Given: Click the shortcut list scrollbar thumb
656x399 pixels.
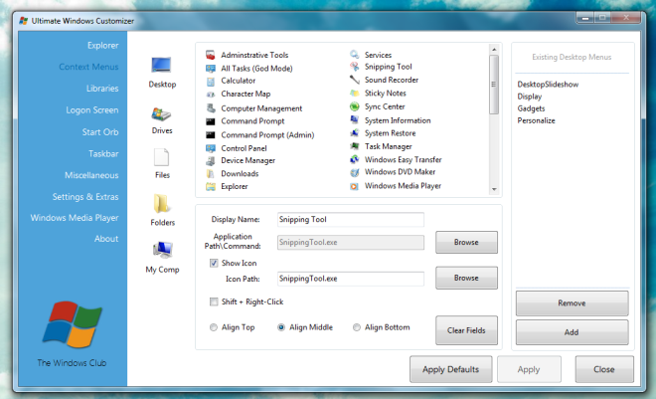Looking at the screenshot, I should (x=494, y=85).
